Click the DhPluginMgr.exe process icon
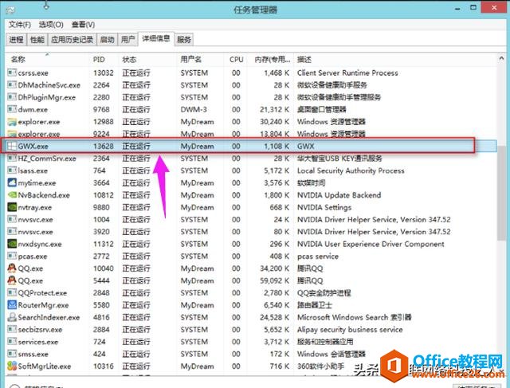 pos(12,97)
